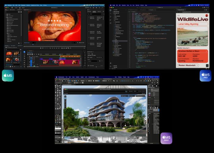
Task: Expand Presets folder in Premiere Effects panel
Action: (6, 14)
